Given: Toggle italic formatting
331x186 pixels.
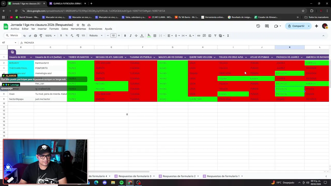Looking at the screenshot, I should 131,36.
